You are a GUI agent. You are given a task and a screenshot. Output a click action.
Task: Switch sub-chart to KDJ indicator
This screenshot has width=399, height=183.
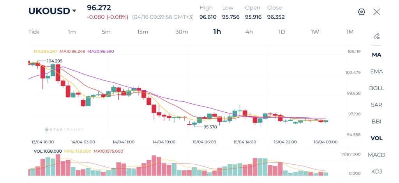click(376, 172)
